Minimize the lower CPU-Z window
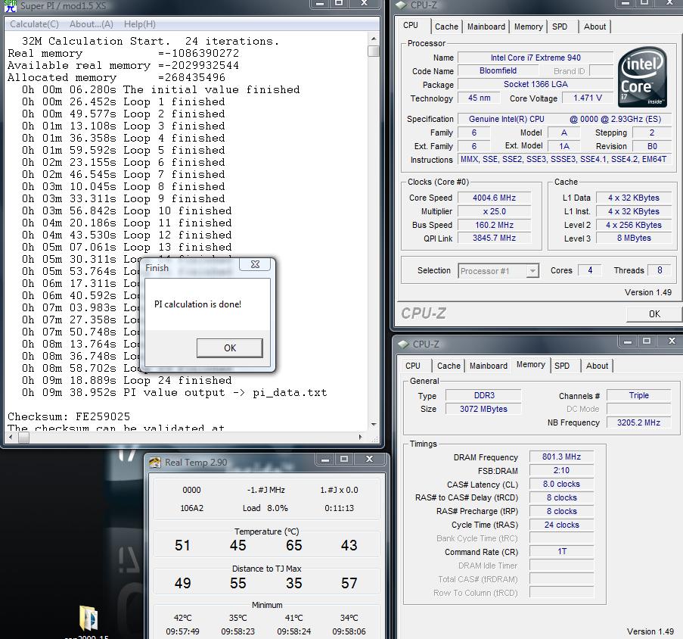The height and width of the screenshot is (639, 683). click(628, 341)
